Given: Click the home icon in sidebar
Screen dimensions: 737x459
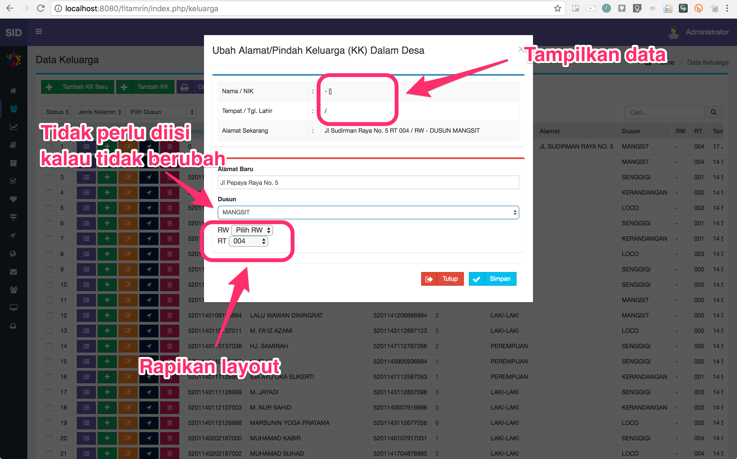Looking at the screenshot, I should point(13,90).
